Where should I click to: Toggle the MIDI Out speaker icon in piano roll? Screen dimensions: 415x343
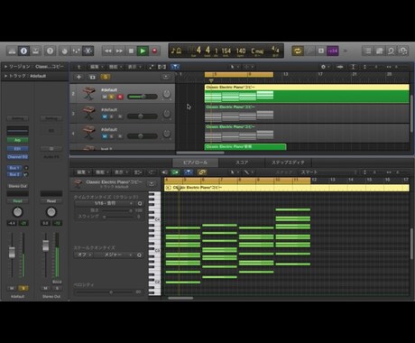(164, 172)
